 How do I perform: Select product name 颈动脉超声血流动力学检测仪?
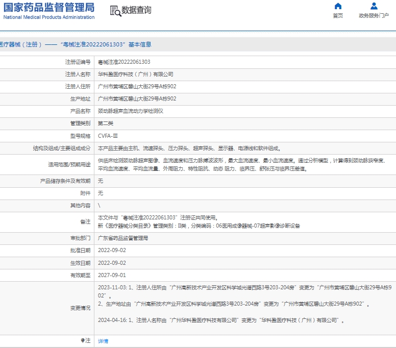pyautogui.click(x=131, y=111)
